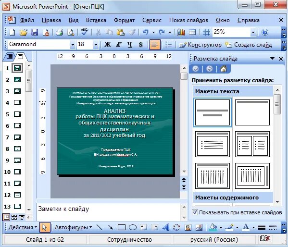Click the Copy icon
The width and height of the screenshot is (288, 247).
(x=110, y=32)
